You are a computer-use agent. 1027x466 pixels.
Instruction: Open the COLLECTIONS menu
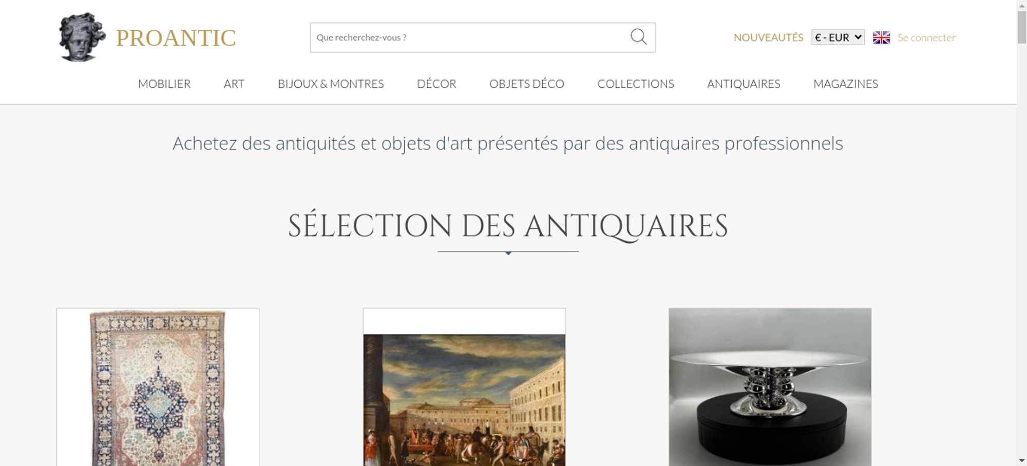click(636, 84)
